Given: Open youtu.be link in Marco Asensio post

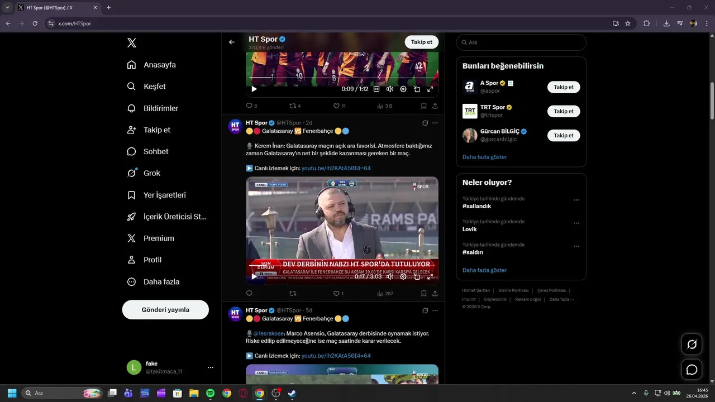Looking at the screenshot, I should point(336,356).
